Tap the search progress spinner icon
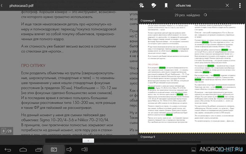The width and height of the screenshot is (246, 154). tap(205, 15)
